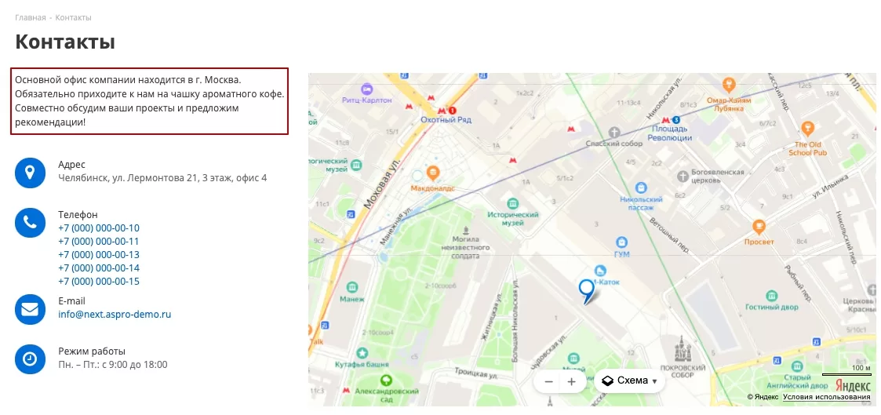The width and height of the screenshot is (881, 415).
Task: Click the McDonald's marker on map
Action: coord(432,173)
